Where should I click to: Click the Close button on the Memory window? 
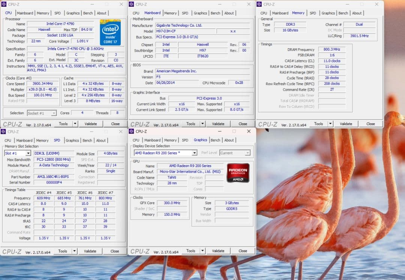[371, 124]
